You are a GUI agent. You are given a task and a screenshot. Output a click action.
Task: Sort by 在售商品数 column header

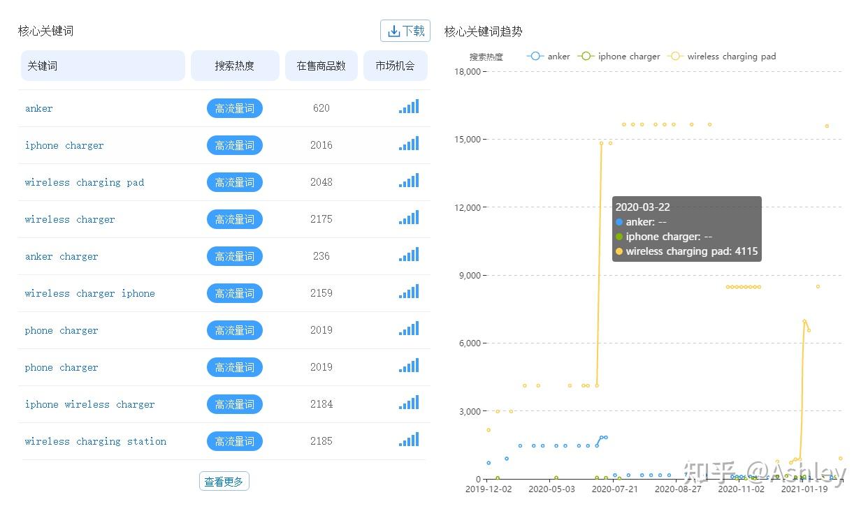pos(321,66)
